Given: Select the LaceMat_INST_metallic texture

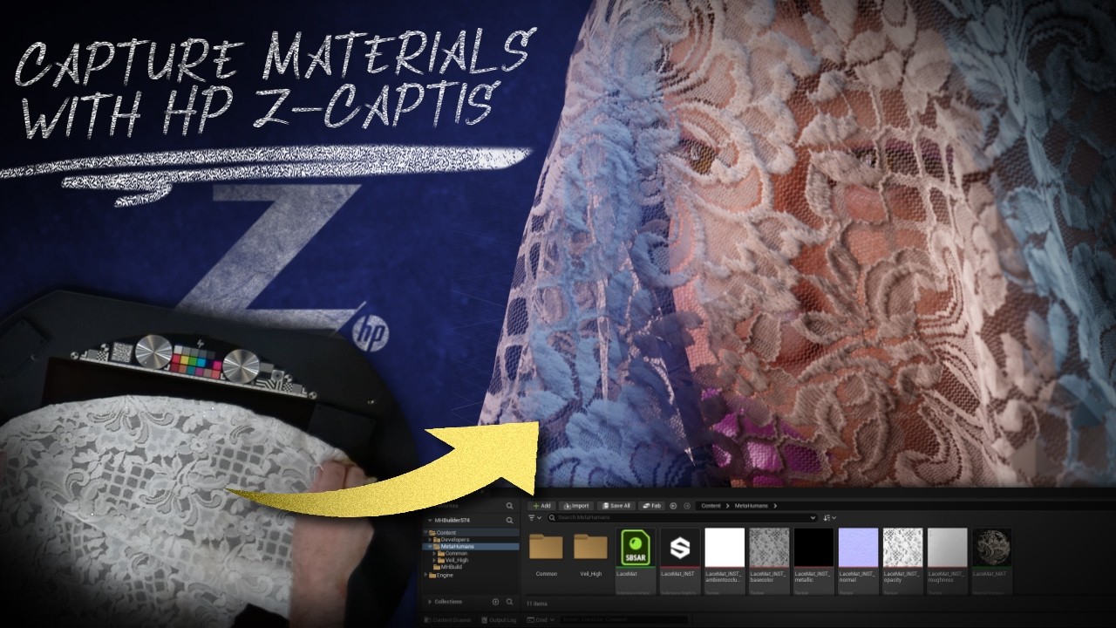Looking at the screenshot, I should [813, 560].
